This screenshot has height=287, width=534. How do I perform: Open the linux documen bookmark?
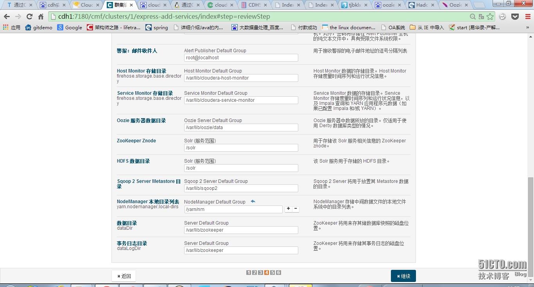click(x=349, y=27)
